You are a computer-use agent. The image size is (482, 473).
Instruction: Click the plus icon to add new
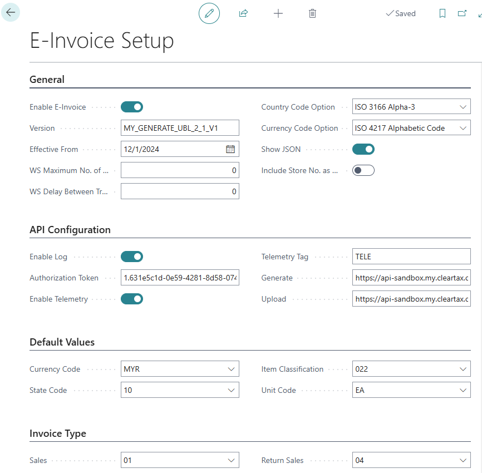tap(278, 13)
